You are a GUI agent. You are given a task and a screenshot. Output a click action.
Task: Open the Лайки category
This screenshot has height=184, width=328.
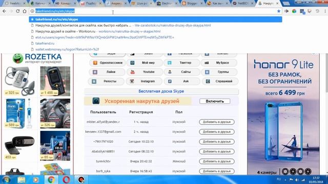pos(107,72)
